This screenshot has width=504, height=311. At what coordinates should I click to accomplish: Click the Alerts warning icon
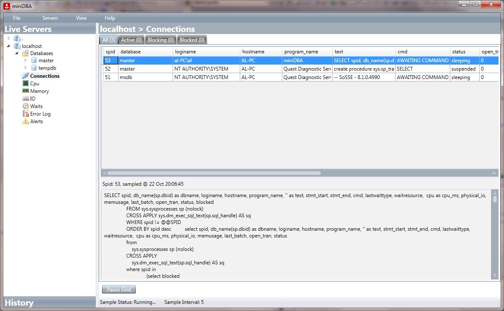(26, 121)
